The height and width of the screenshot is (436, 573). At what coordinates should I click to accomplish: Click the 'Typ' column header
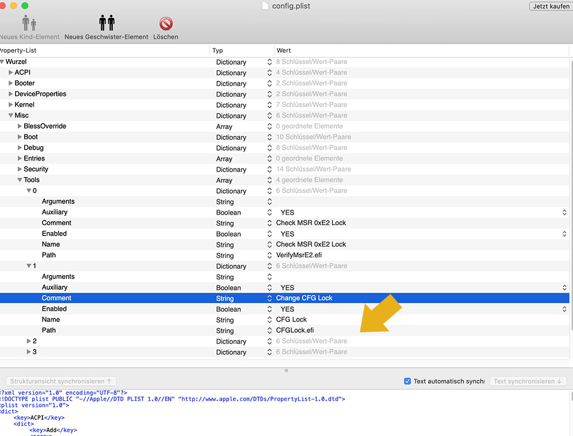click(218, 50)
